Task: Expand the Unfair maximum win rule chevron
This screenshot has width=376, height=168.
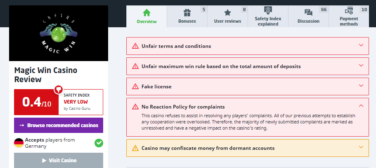Action: [361, 66]
